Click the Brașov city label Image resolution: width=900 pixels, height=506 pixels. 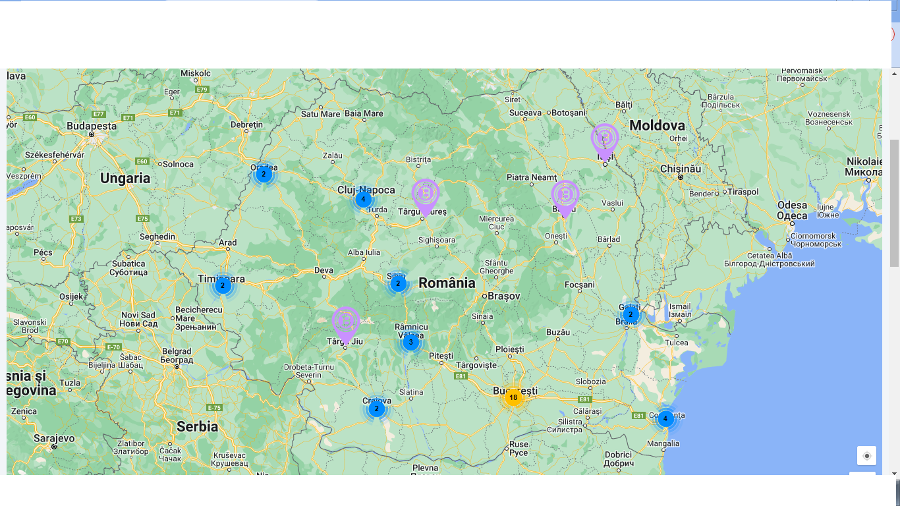tap(504, 296)
